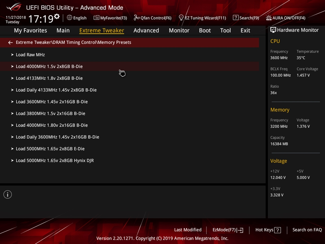Click the globe language icon

[x=70, y=18]
